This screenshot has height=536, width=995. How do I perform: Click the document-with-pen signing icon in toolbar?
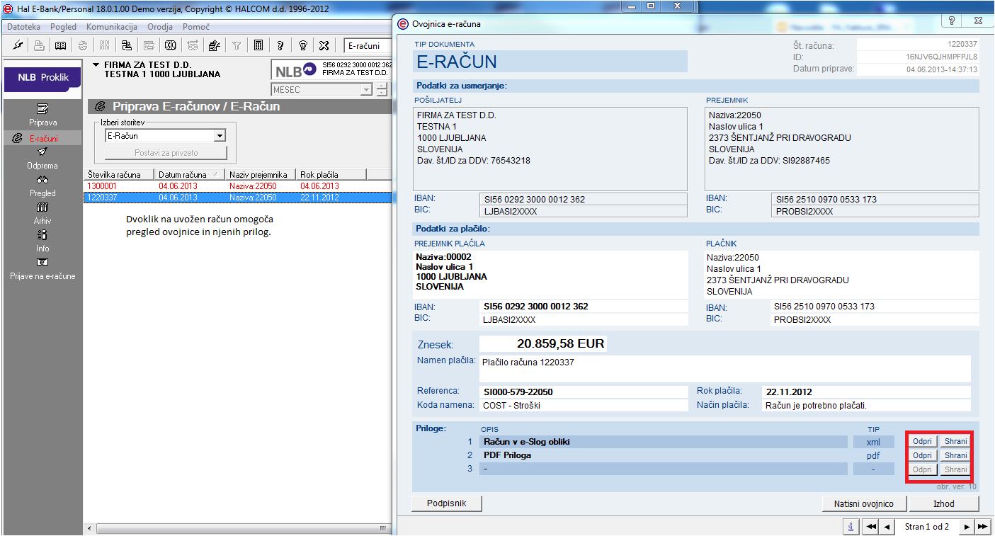pos(214,45)
